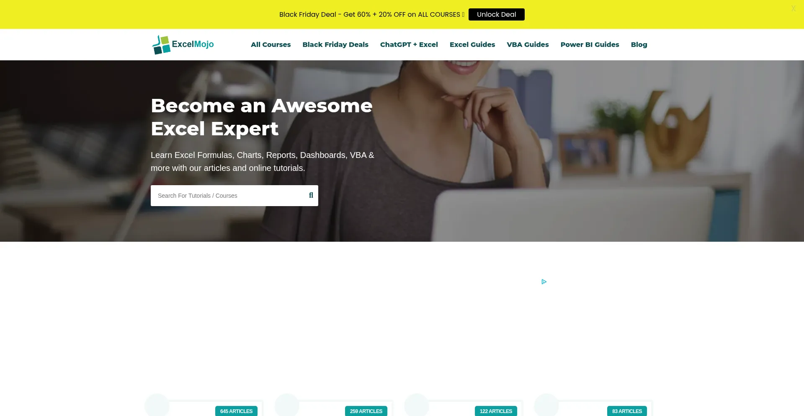The image size is (804, 416).
Task: Click the Black Friday Deal banner text
Action: pos(372,14)
